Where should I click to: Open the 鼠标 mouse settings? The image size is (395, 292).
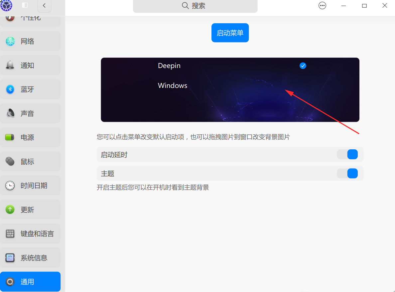pos(30,162)
